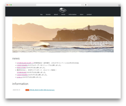This screenshot has width=126, height=106.
Task: Minimize window with yellow button
Action: 9,5
